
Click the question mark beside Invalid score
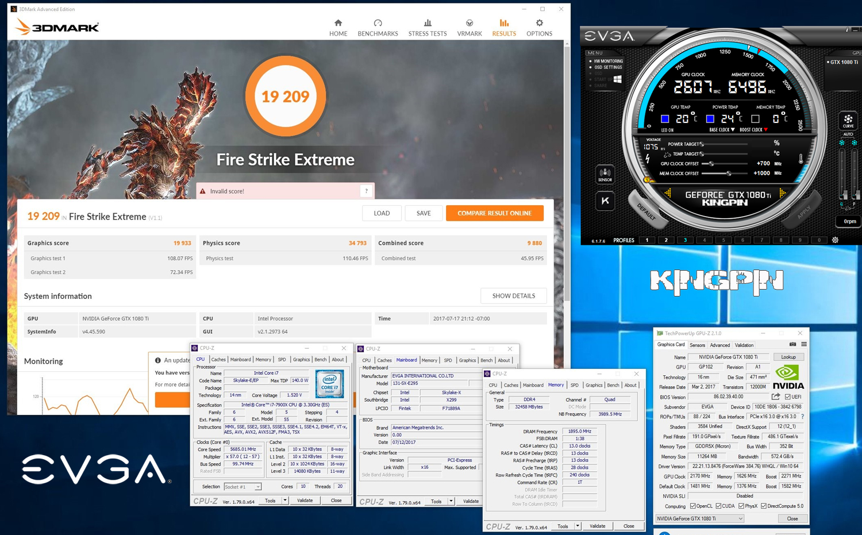367,191
